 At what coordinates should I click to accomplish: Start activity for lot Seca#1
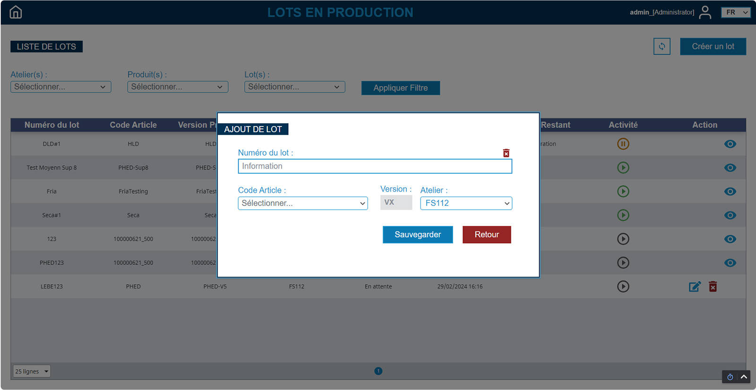[x=623, y=215]
